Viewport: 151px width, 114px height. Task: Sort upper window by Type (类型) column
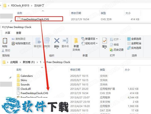coord(103,13)
